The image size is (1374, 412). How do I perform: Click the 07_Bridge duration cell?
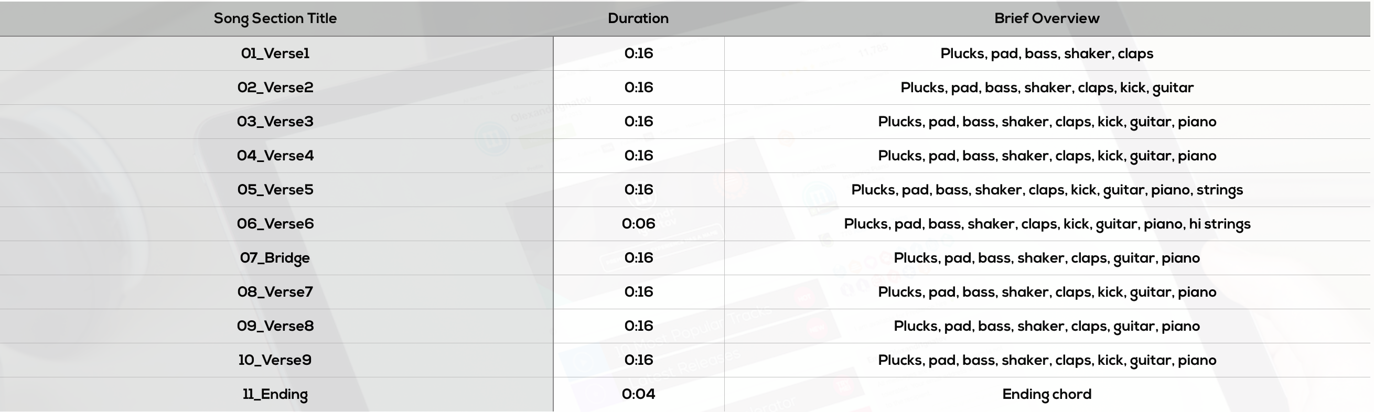point(638,258)
